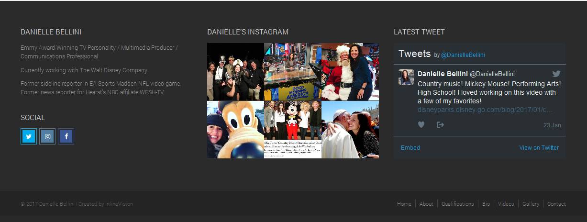Screen dimensions: 587x222
Task: Open Danielle Bellini's tweet avatar
Action: [406, 77]
